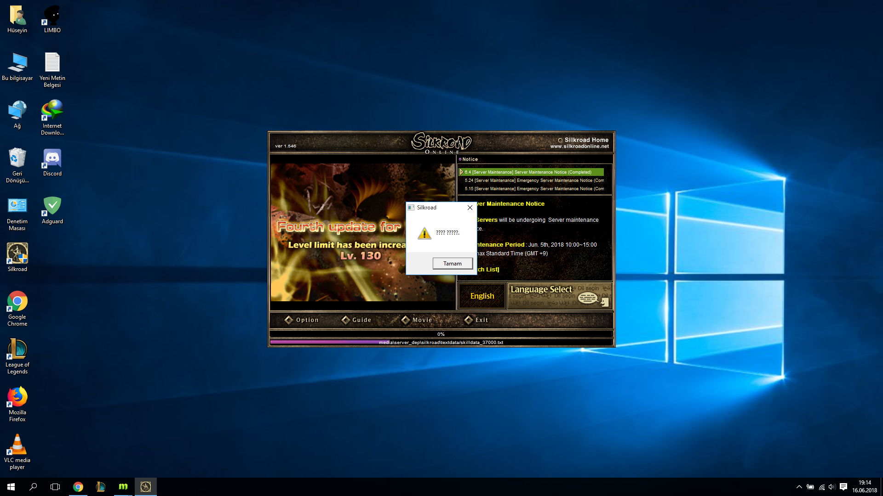Launch the Adguard desktop shortcut
The image size is (883, 496).
tap(52, 210)
